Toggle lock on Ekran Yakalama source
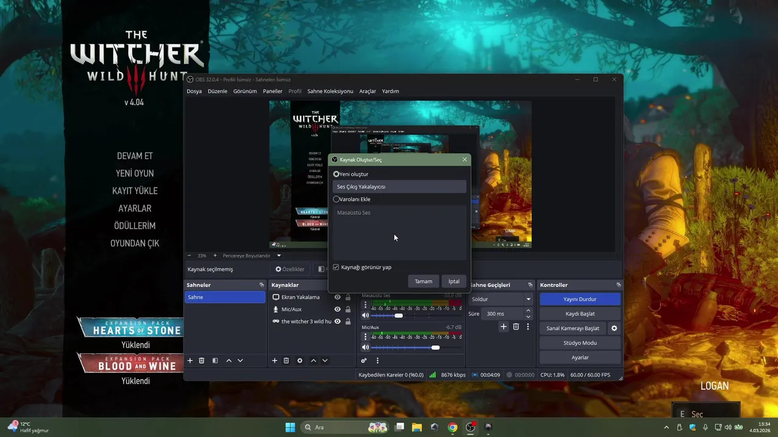This screenshot has height=437, width=778. (348, 297)
